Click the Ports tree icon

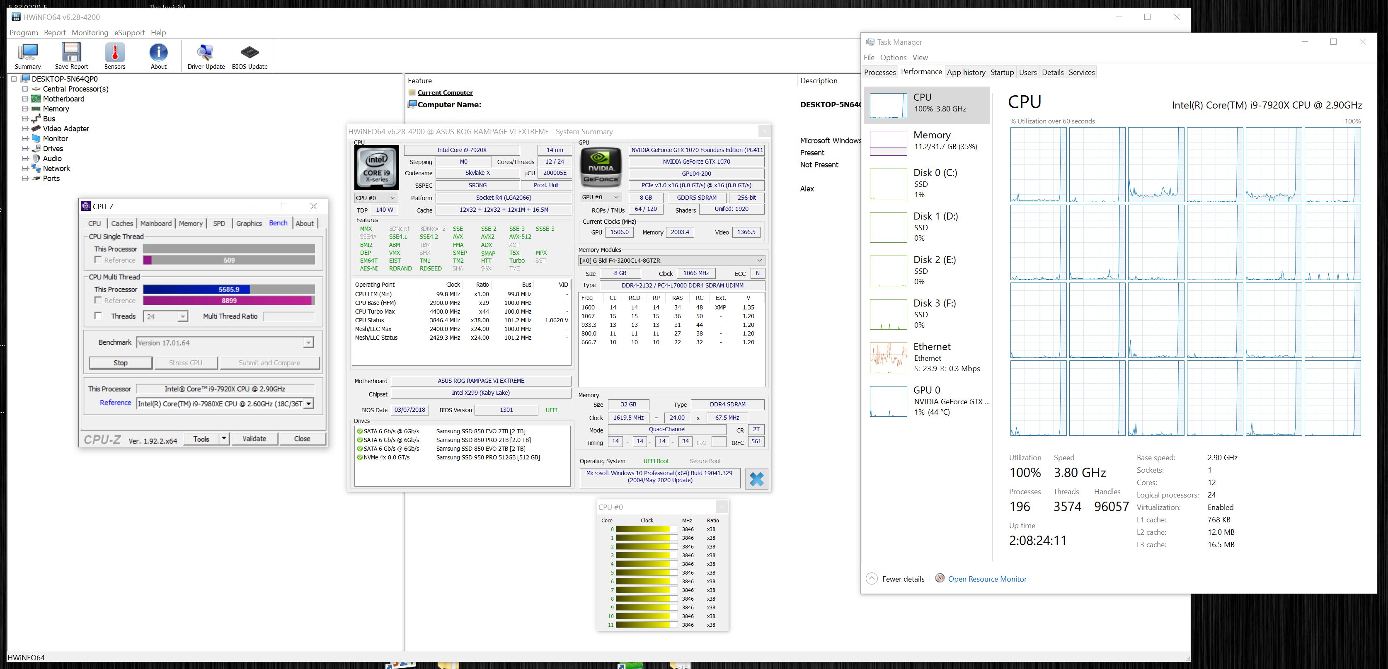36,178
